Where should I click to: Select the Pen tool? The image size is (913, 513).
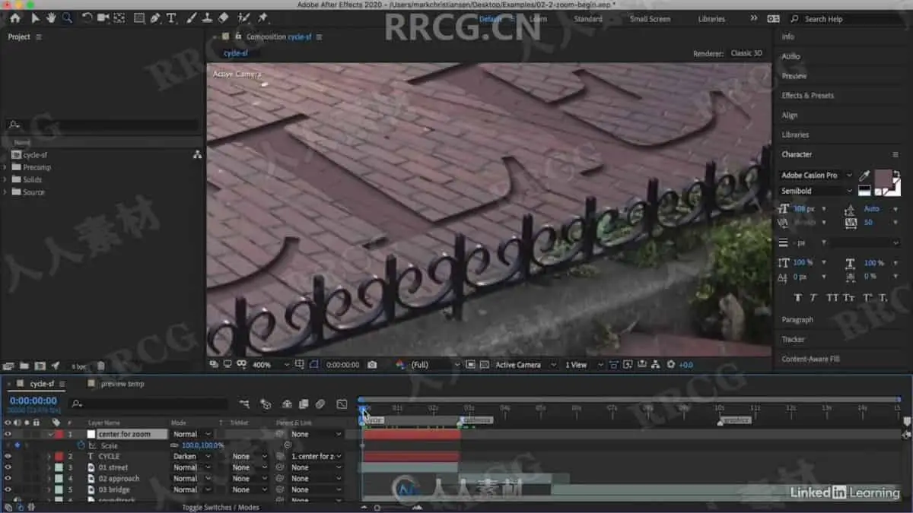click(155, 17)
